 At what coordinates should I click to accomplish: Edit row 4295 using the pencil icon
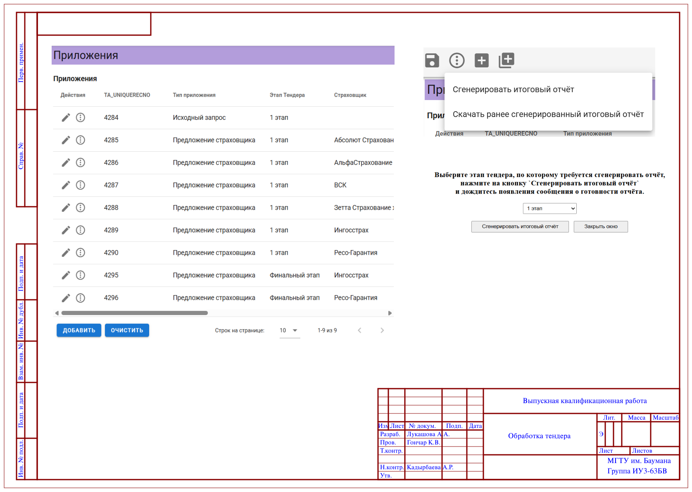click(x=66, y=275)
